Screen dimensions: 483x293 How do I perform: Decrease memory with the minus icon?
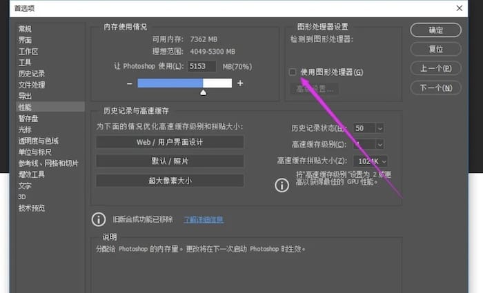coord(130,83)
